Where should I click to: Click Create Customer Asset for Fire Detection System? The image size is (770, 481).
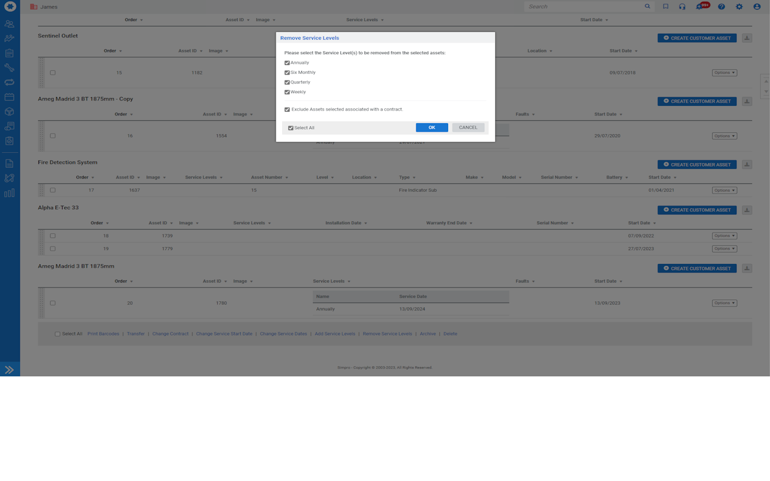697,164
